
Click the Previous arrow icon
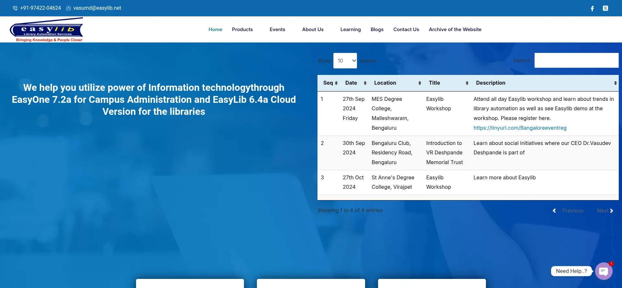554,211
